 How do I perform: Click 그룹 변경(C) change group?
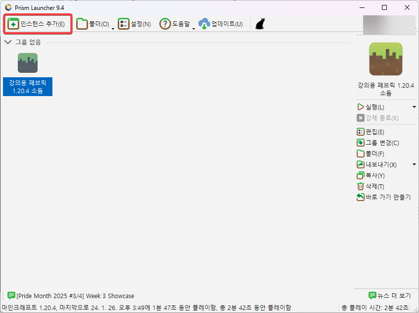(378, 143)
